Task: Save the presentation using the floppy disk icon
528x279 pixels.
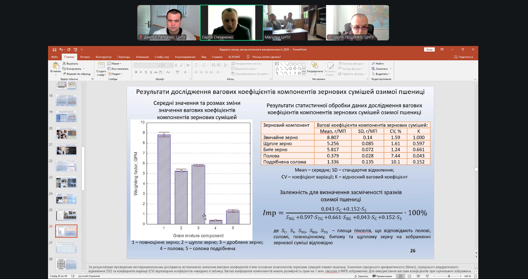Action: [x=55, y=50]
